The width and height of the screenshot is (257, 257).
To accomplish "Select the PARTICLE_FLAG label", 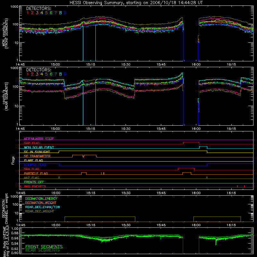I will point(36,173).
